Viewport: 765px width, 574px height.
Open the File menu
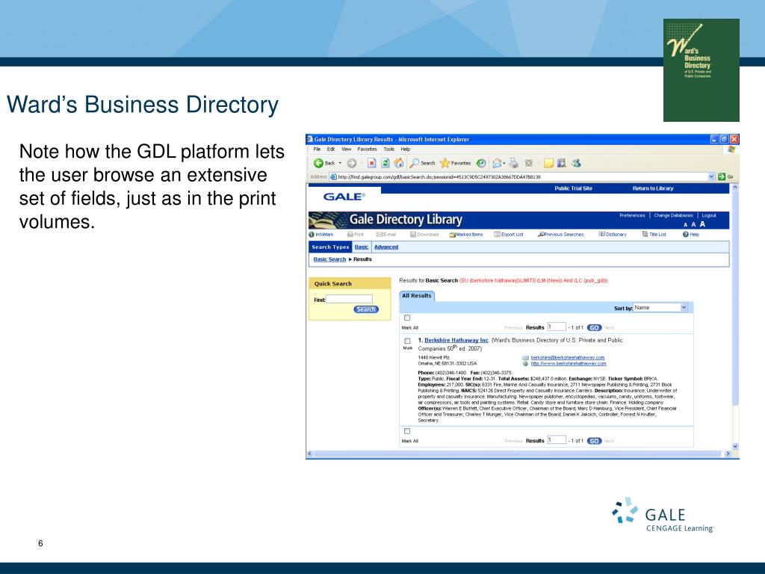coord(317,149)
